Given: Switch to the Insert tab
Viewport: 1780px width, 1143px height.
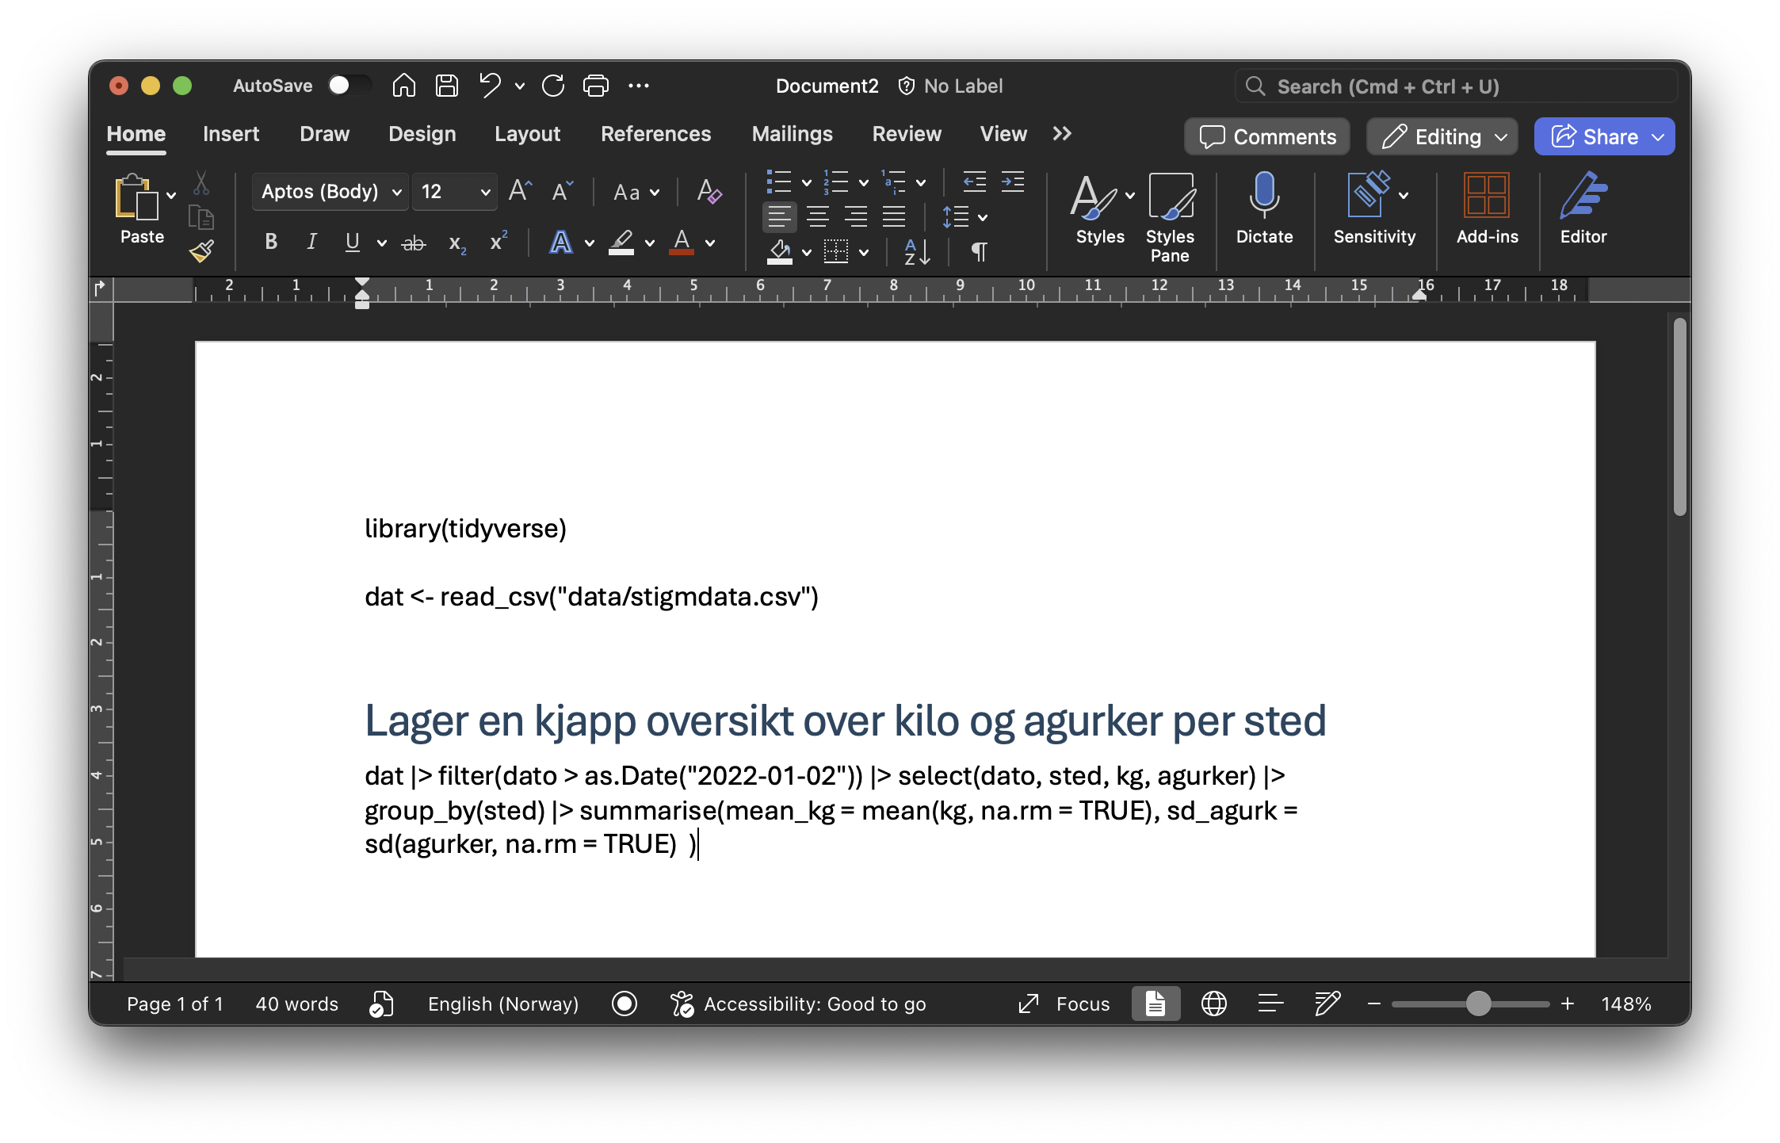Looking at the screenshot, I should coord(231,134).
